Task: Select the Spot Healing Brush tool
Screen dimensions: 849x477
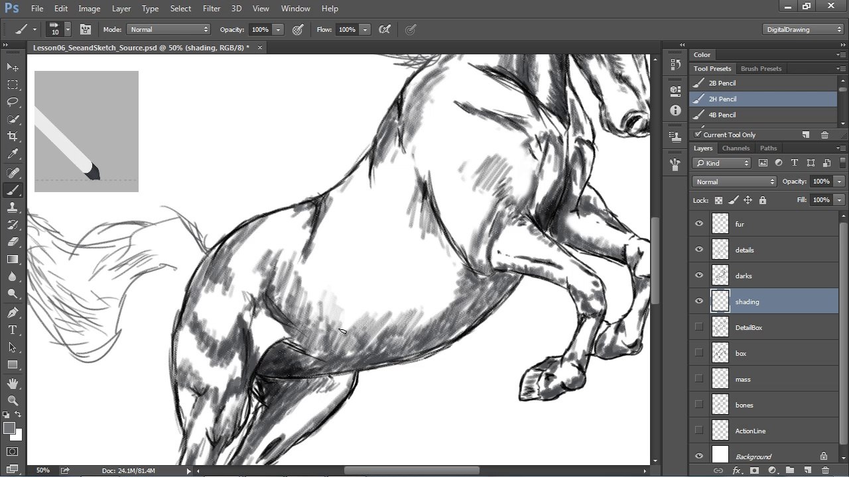Action: (13, 173)
